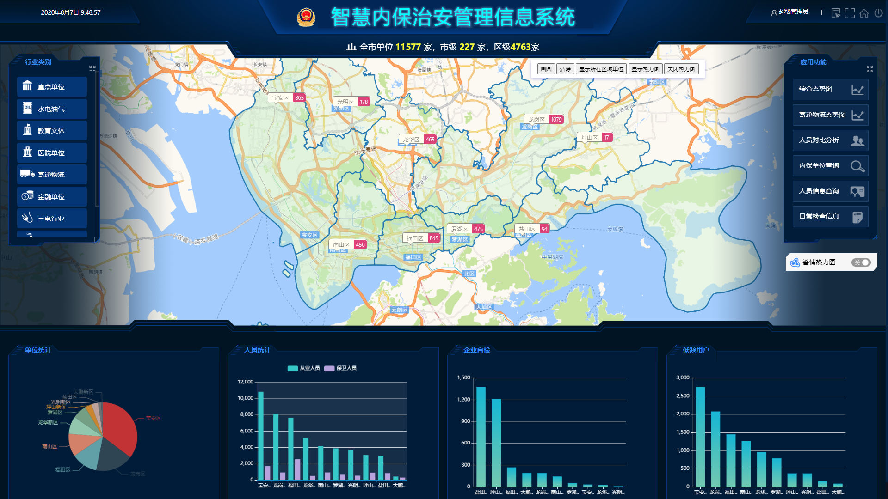Click the date time 2020年8月7日 text
888x499 pixels.
pos(71,12)
